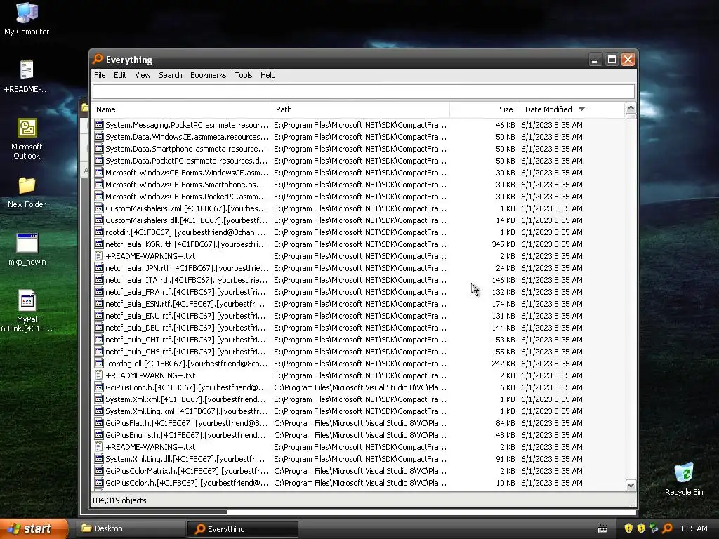Sort results by Path column header
The width and height of the screenshot is (719, 539).
360,109
